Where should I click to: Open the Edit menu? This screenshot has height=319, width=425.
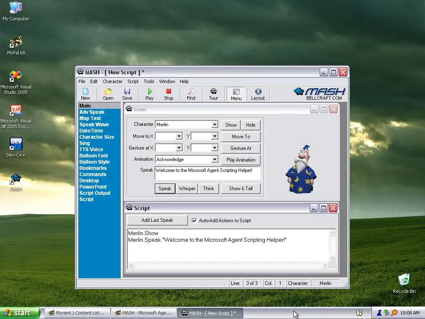(94, 81)
